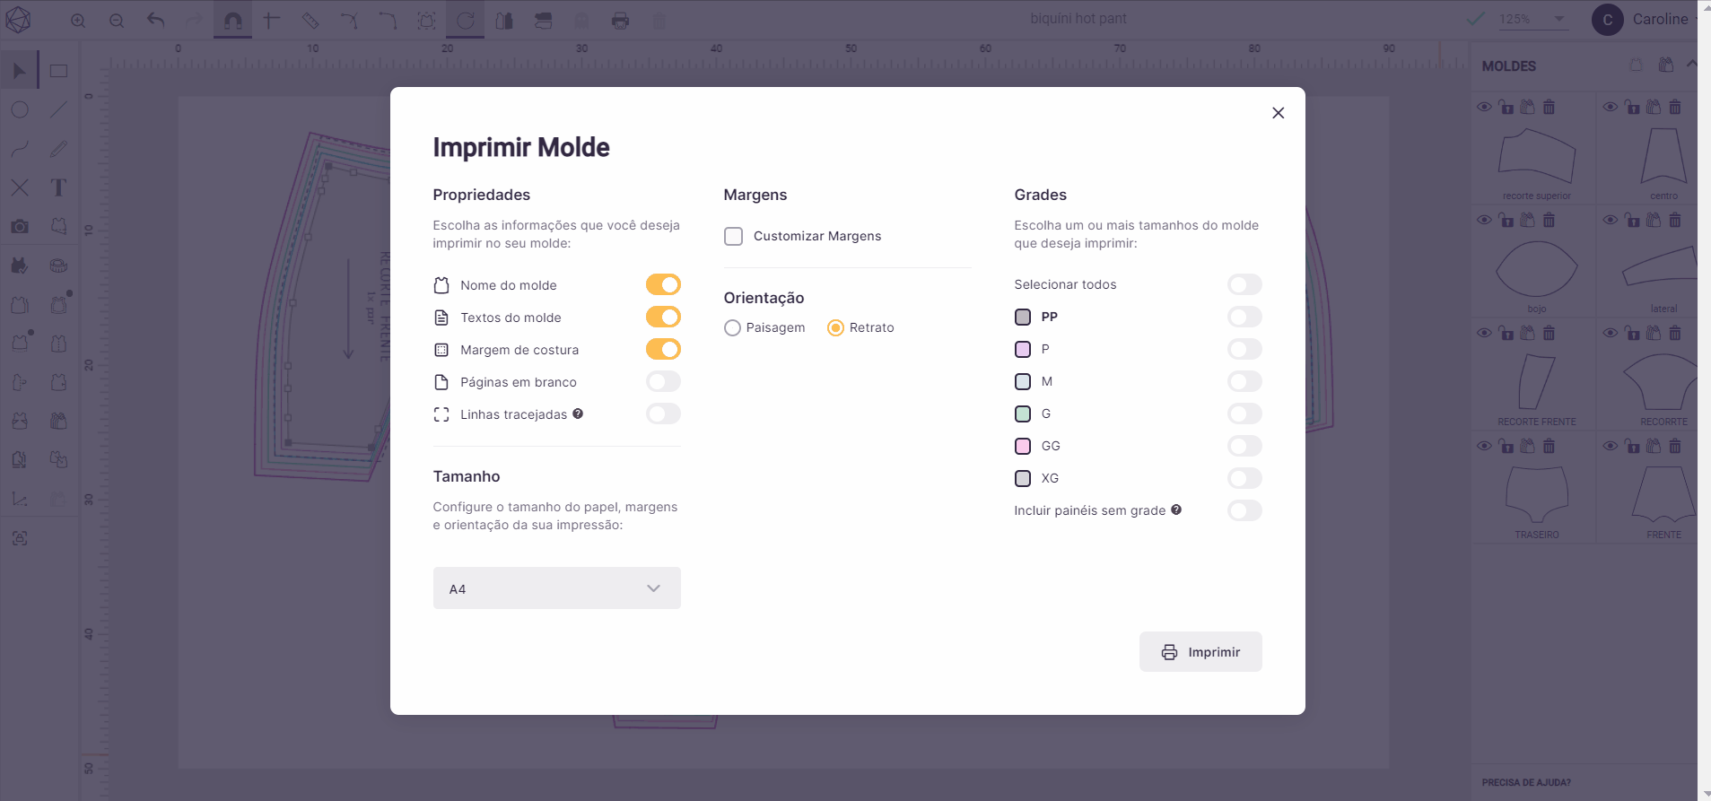Screen dimensions: 1711x801
Task: Close the Imprimir Molde dialog
Action: coord(1278,113)
